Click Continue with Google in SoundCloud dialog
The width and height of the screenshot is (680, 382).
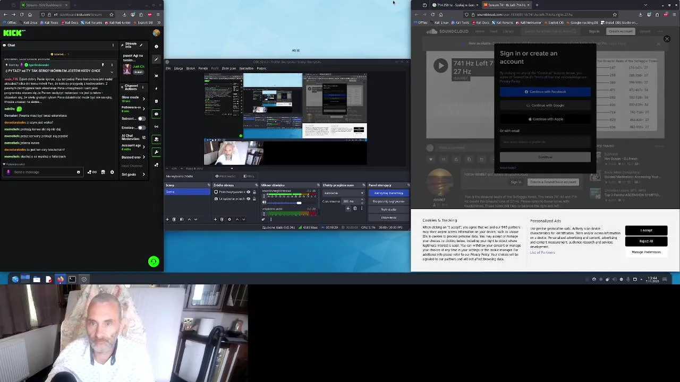click(x=545, y=105)
